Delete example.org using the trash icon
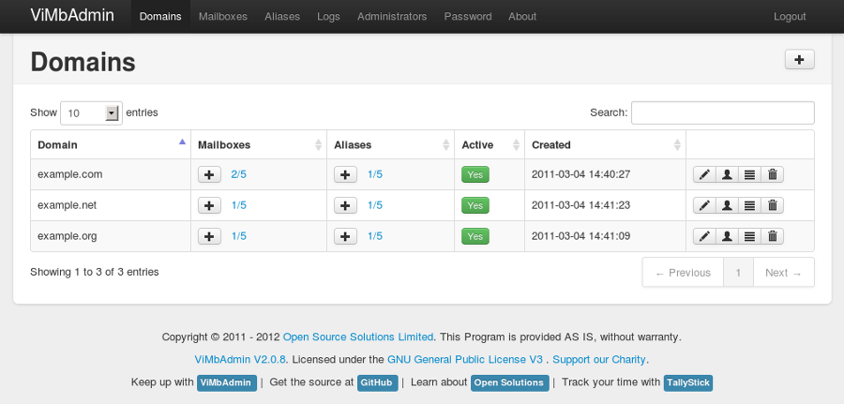Image resolution: width=844 pixels, height=404 pixels. point(772,236)
